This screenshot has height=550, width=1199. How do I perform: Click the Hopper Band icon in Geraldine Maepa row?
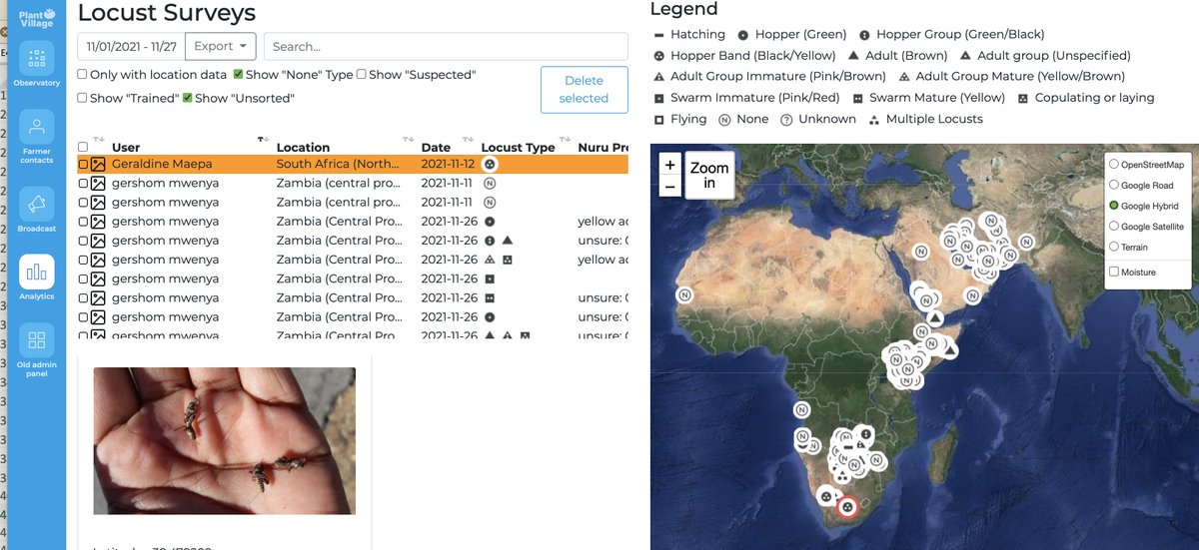[490, 164]
